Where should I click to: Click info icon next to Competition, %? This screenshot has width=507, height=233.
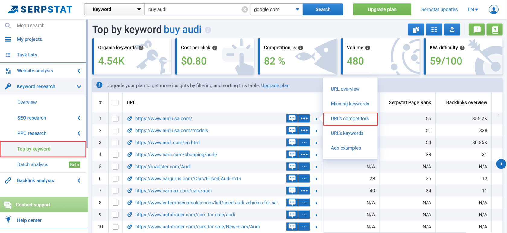(x=301, y=48)
